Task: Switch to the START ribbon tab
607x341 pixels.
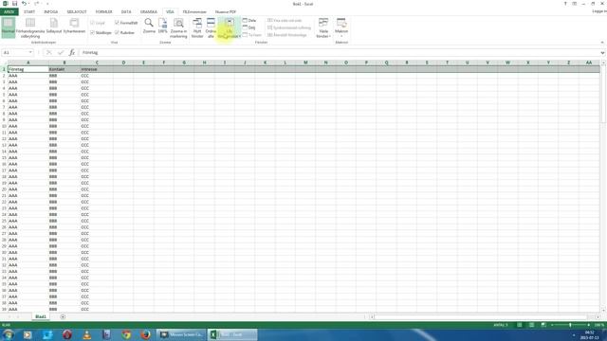Action: tap(29, 12)
